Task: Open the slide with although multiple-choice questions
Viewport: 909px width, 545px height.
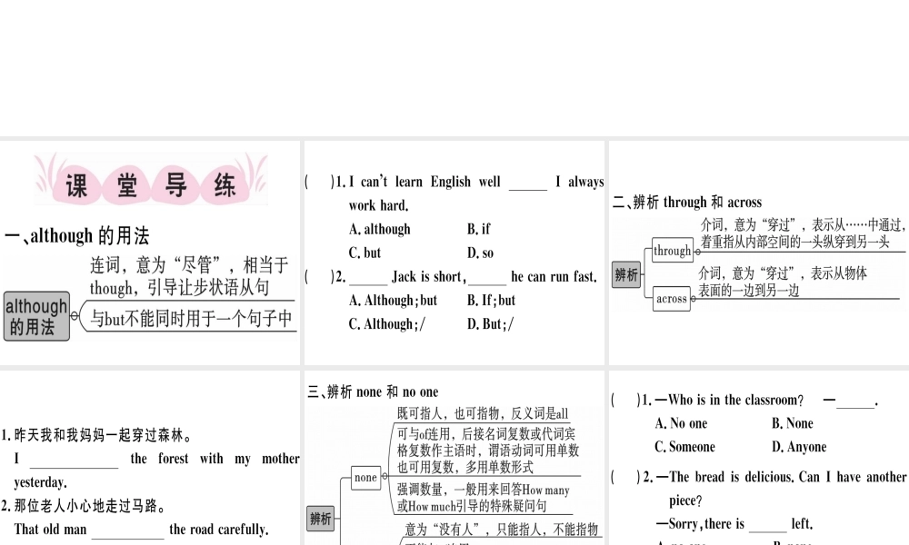Action: coord(454,253)
